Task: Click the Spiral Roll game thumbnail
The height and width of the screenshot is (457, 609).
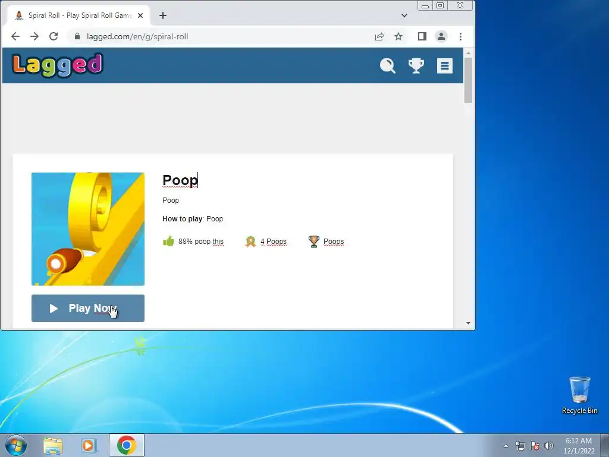Action: tap(88, 229)
